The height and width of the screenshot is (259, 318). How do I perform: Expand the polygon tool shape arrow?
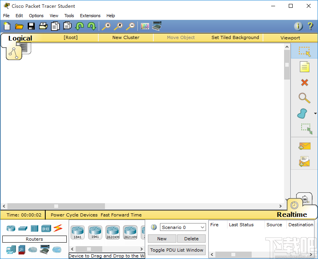coord(315,114)
